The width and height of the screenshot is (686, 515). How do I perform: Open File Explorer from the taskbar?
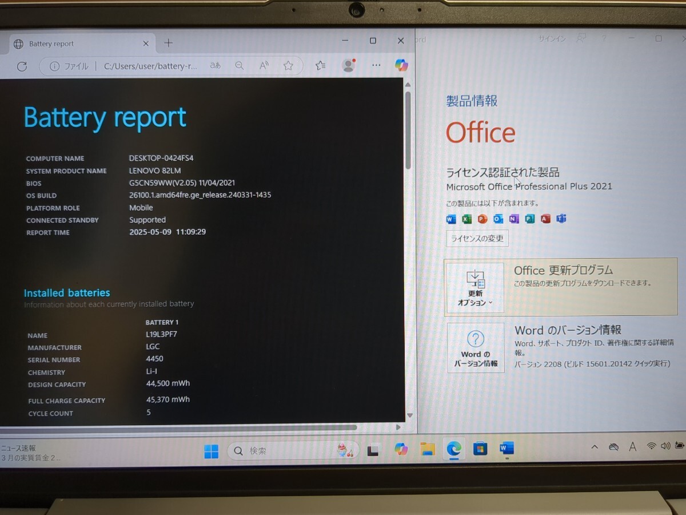click(428, 449)
